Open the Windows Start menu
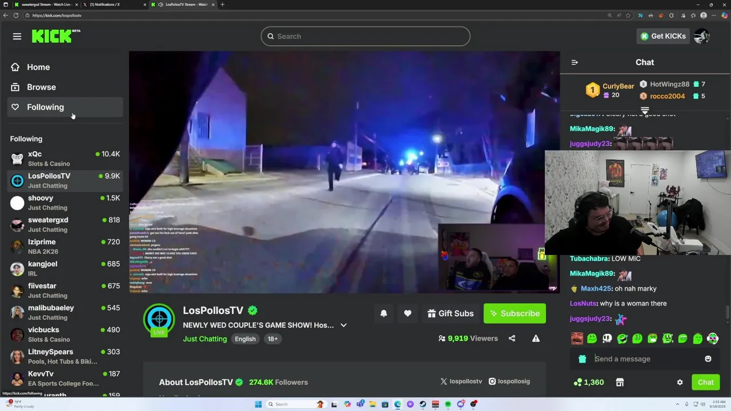 tap(258, 404)
